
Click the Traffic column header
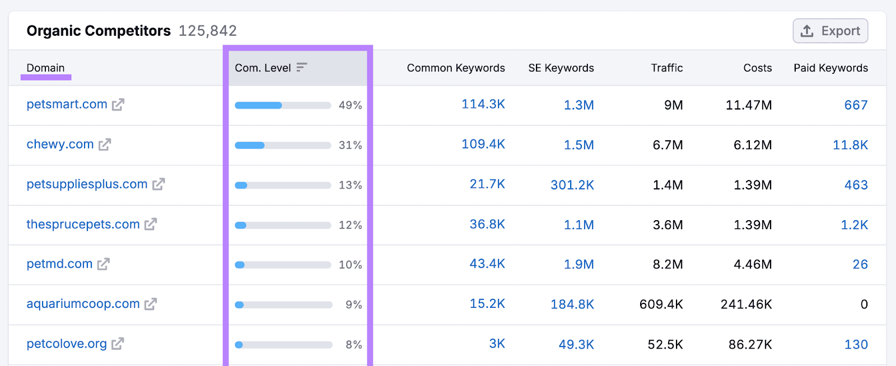[x=666, y=68]
